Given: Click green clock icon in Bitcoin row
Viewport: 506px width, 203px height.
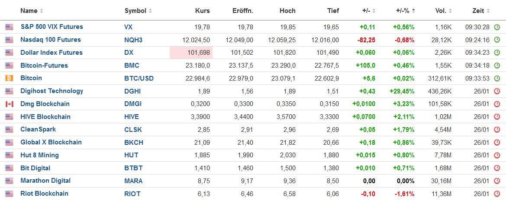Looking at the screenshot, I should [x=497, y=78].
